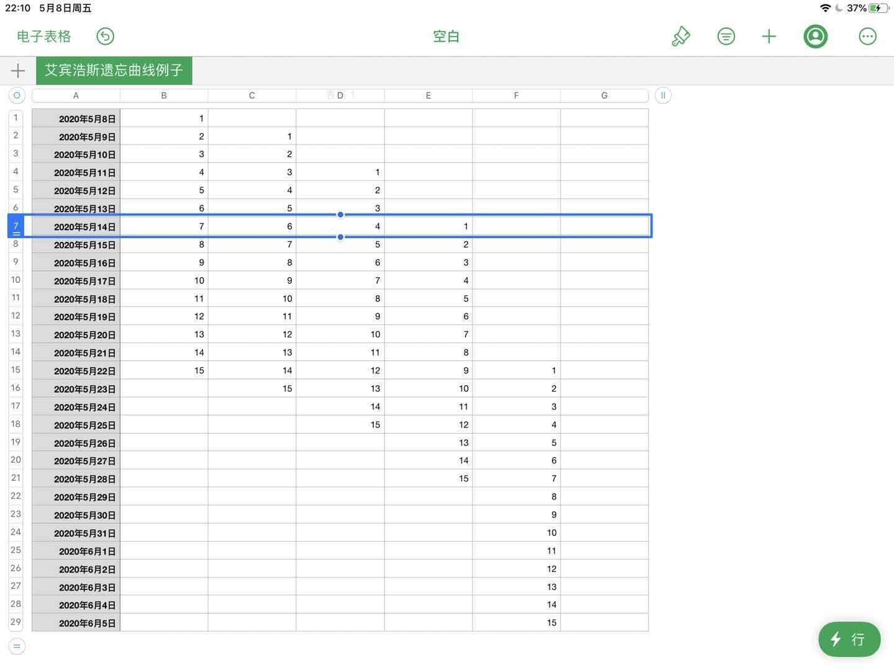The height and width of the screenshot is (670, 894).
Task: Select column B header
Action: pos(164,96)
